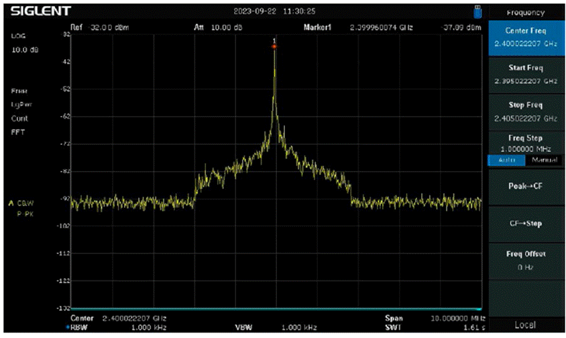Switch Freq Step to Auto

(506, 160)
